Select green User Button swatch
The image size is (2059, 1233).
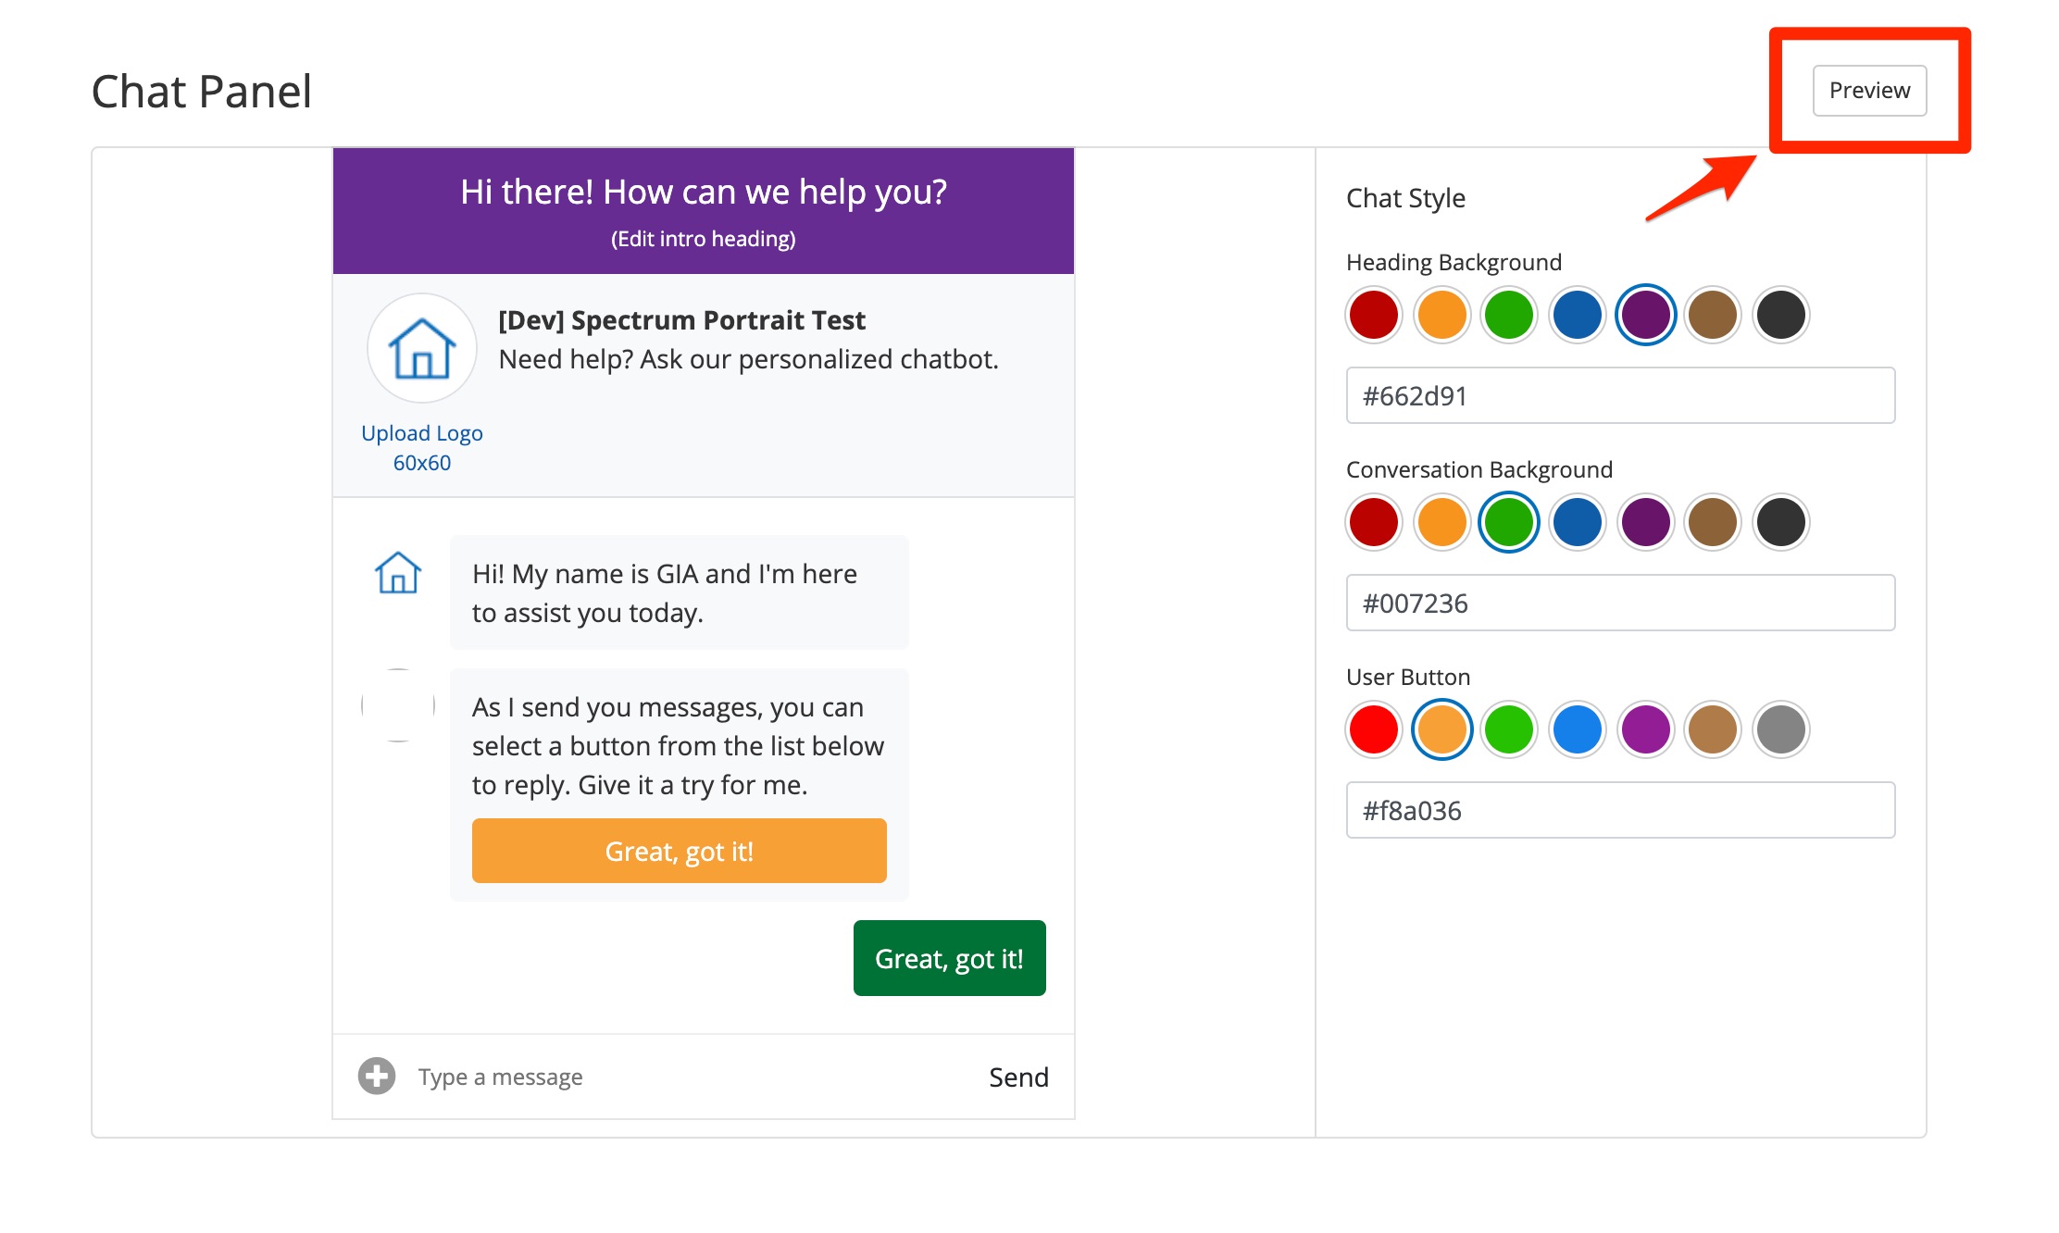[x=1509, y=729]
